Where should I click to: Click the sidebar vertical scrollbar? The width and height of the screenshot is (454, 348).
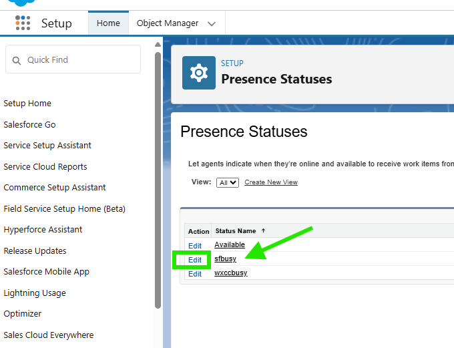pyautogui.click(x=158, y=180)
